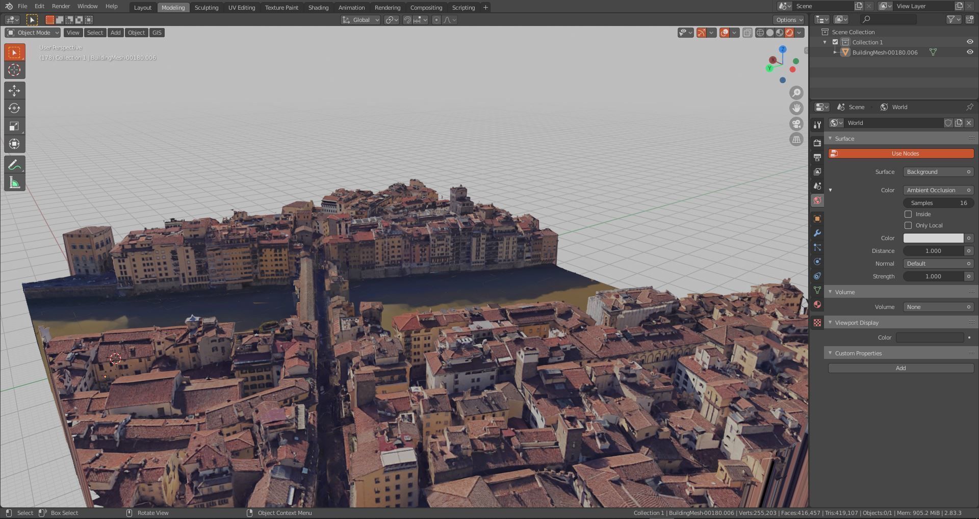Switch to the Shading workspace tab
Image resolution: width=979 pixels, height=519 pixels.
(318, 8)
